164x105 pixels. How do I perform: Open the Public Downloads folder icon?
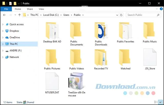tap(101, 31)
